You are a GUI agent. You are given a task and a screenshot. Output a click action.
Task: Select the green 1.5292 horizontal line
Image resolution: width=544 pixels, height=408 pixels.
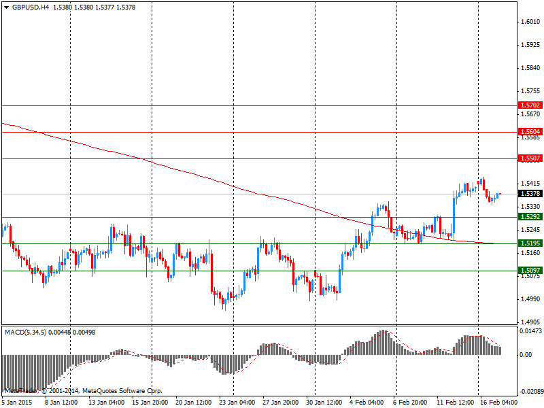click(259, 217)
